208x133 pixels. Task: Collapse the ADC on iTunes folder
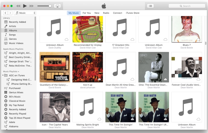click(3, 75)
